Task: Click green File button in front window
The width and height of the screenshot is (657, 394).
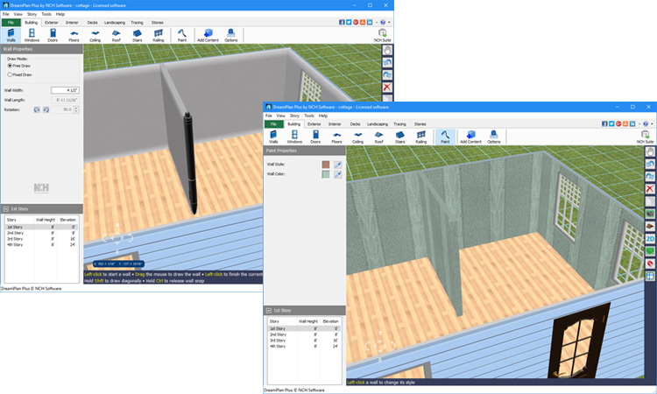Action: click(273, 124)
